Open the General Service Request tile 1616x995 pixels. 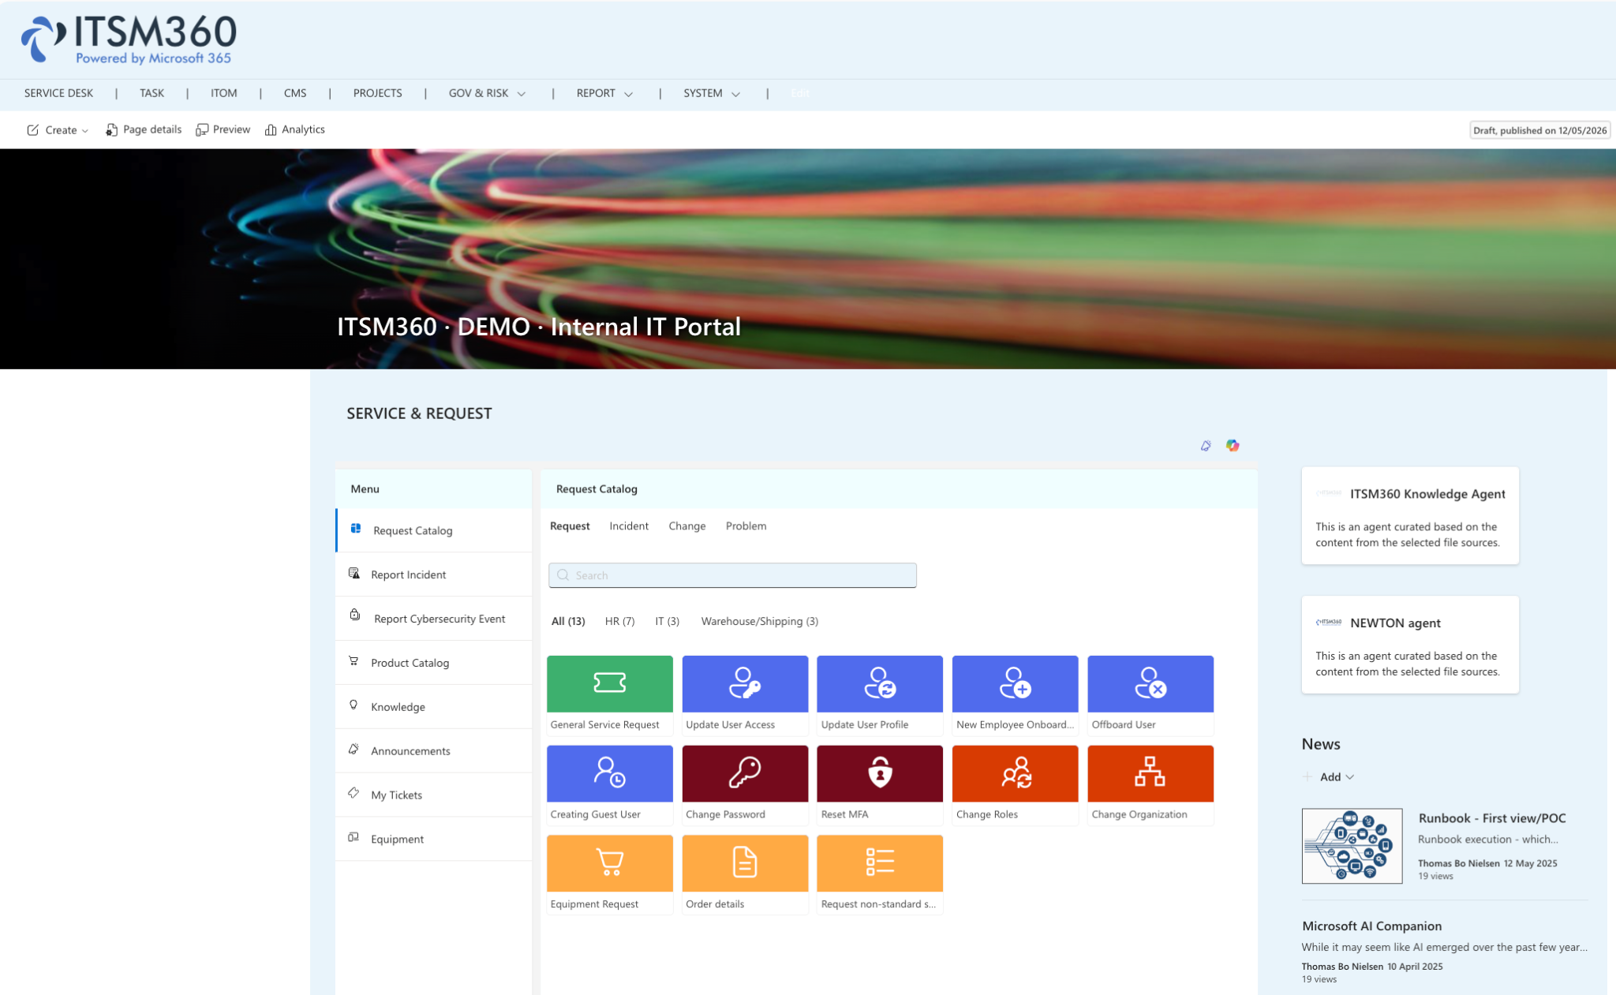click(x=609, y=694)
